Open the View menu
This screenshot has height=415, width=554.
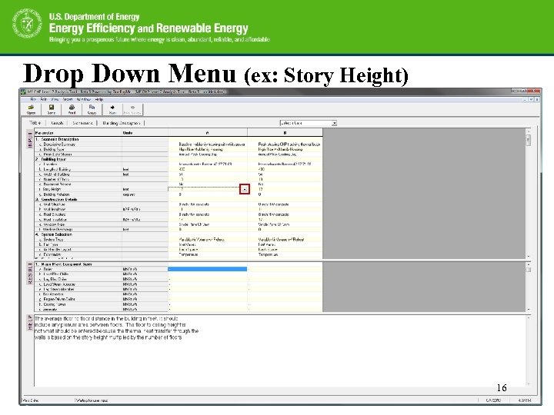55,99
